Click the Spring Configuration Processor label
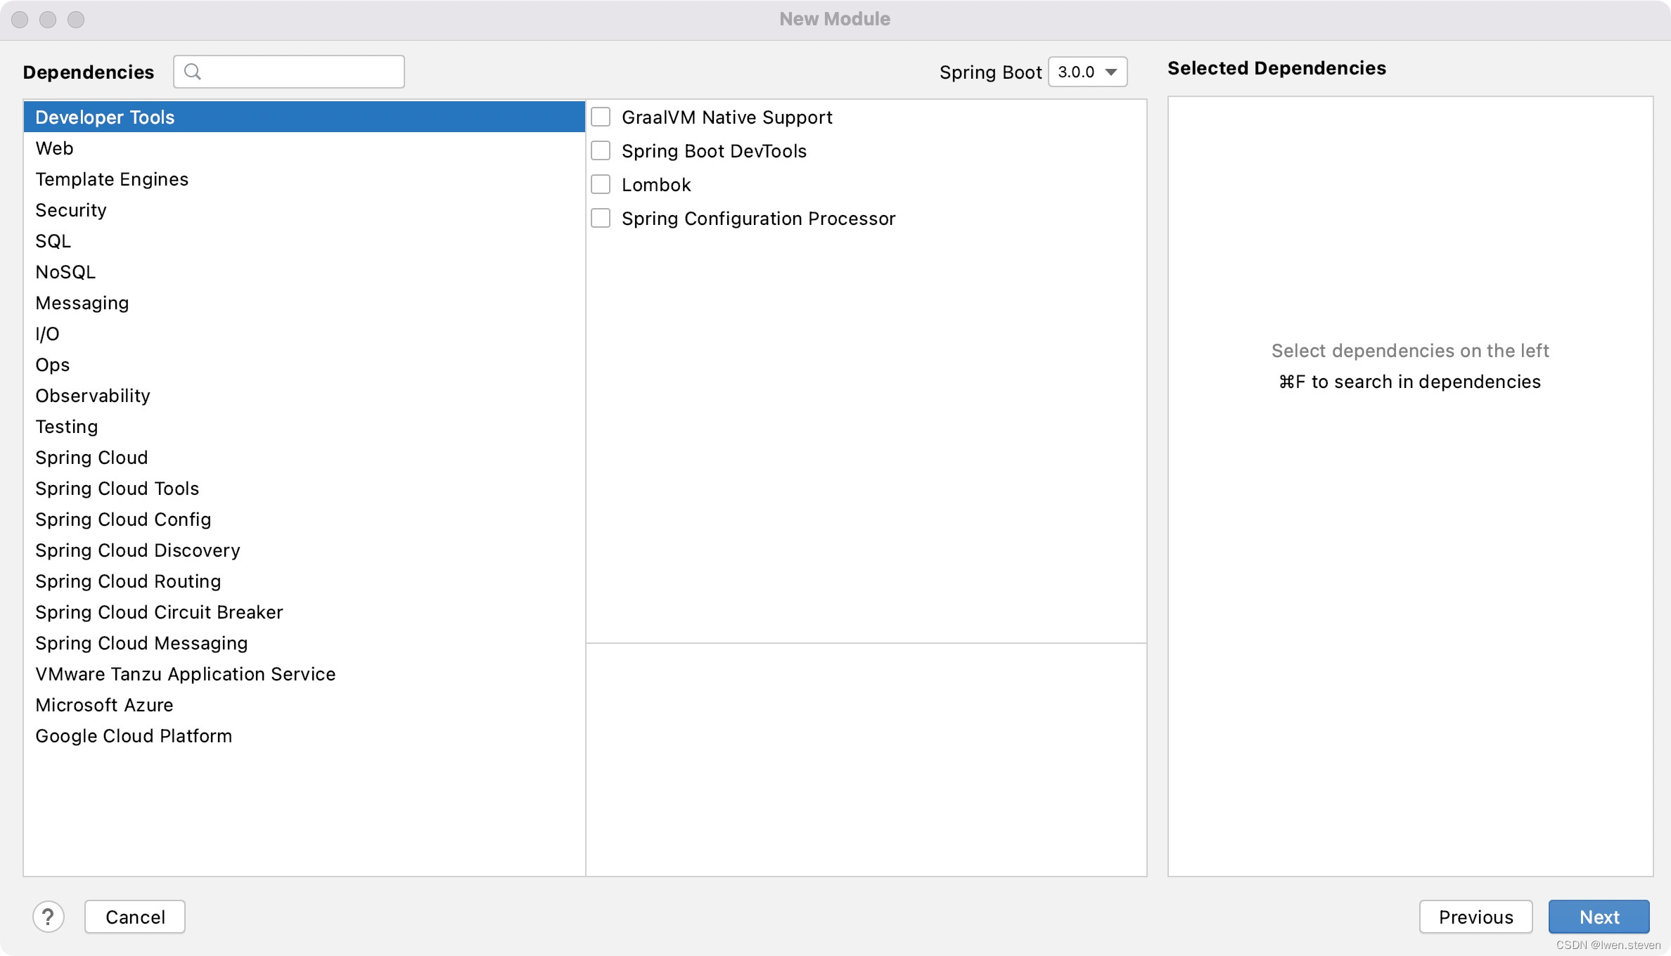The height and width of the screenshot is (956, 1671). coord(758,218)
